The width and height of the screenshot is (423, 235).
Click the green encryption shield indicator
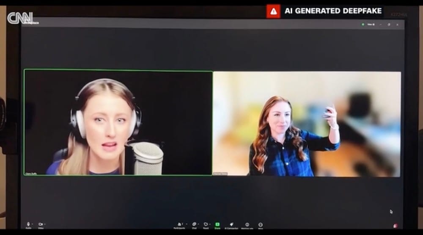click(363, 25)
